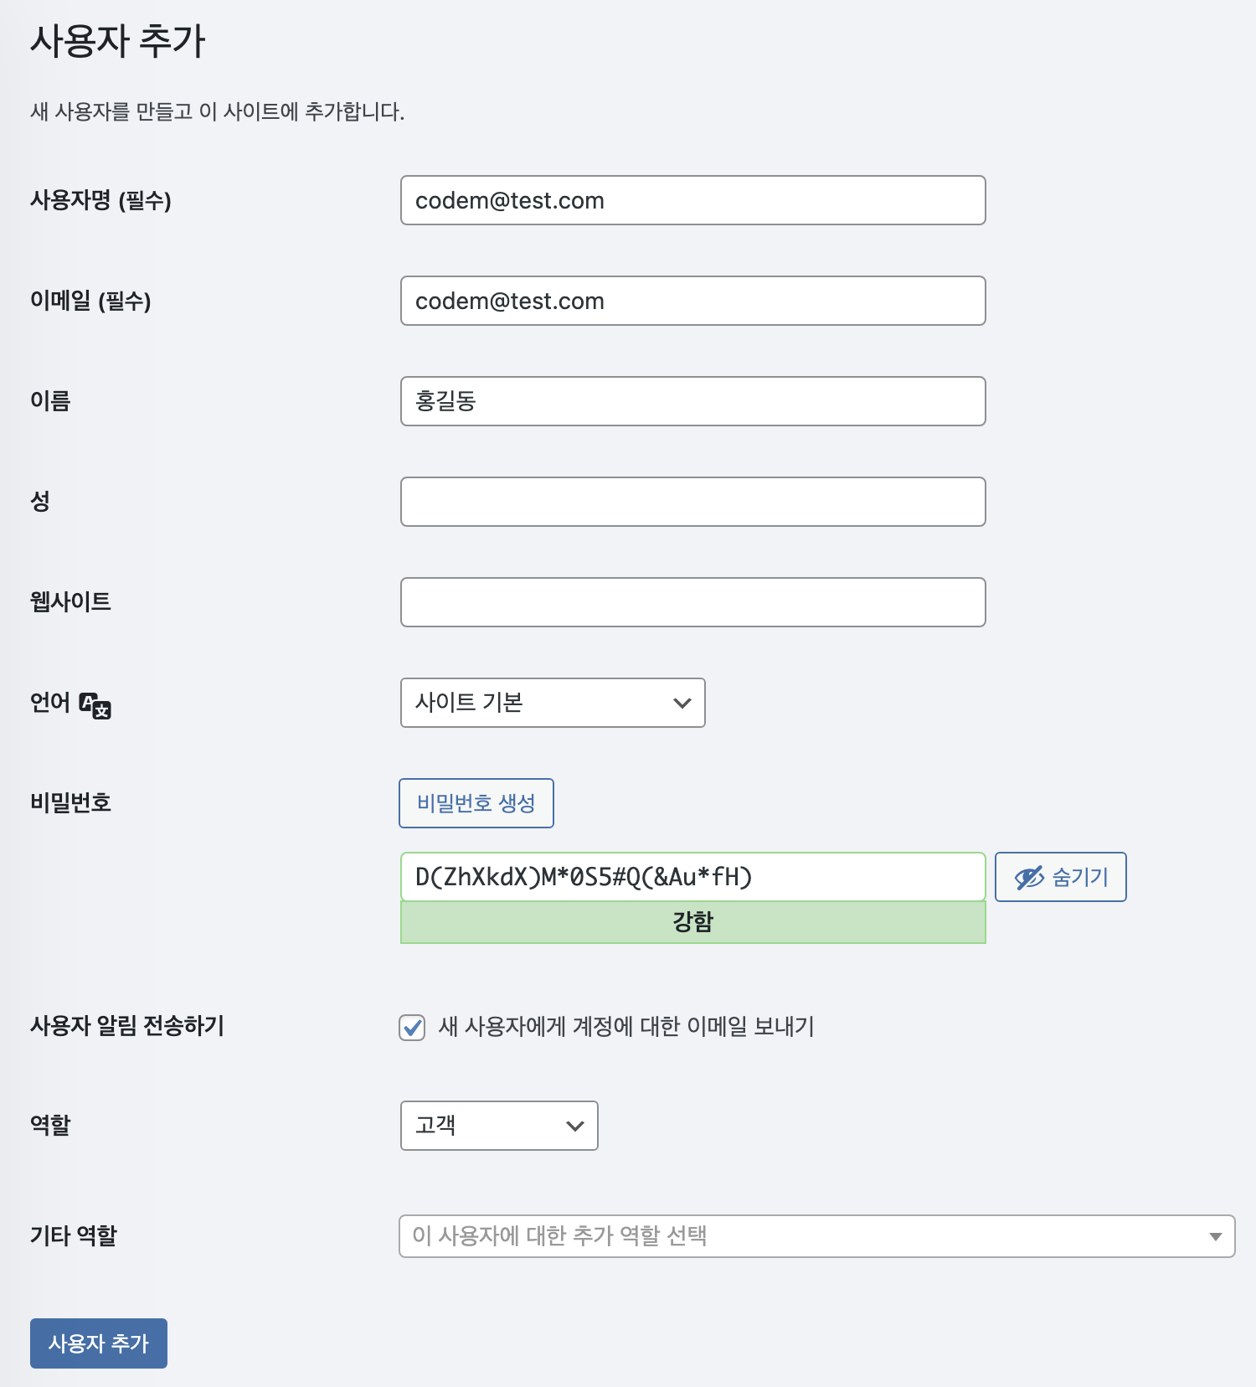
Task: Click the 이름 field containing 홍길동
Action: [693, 401]
